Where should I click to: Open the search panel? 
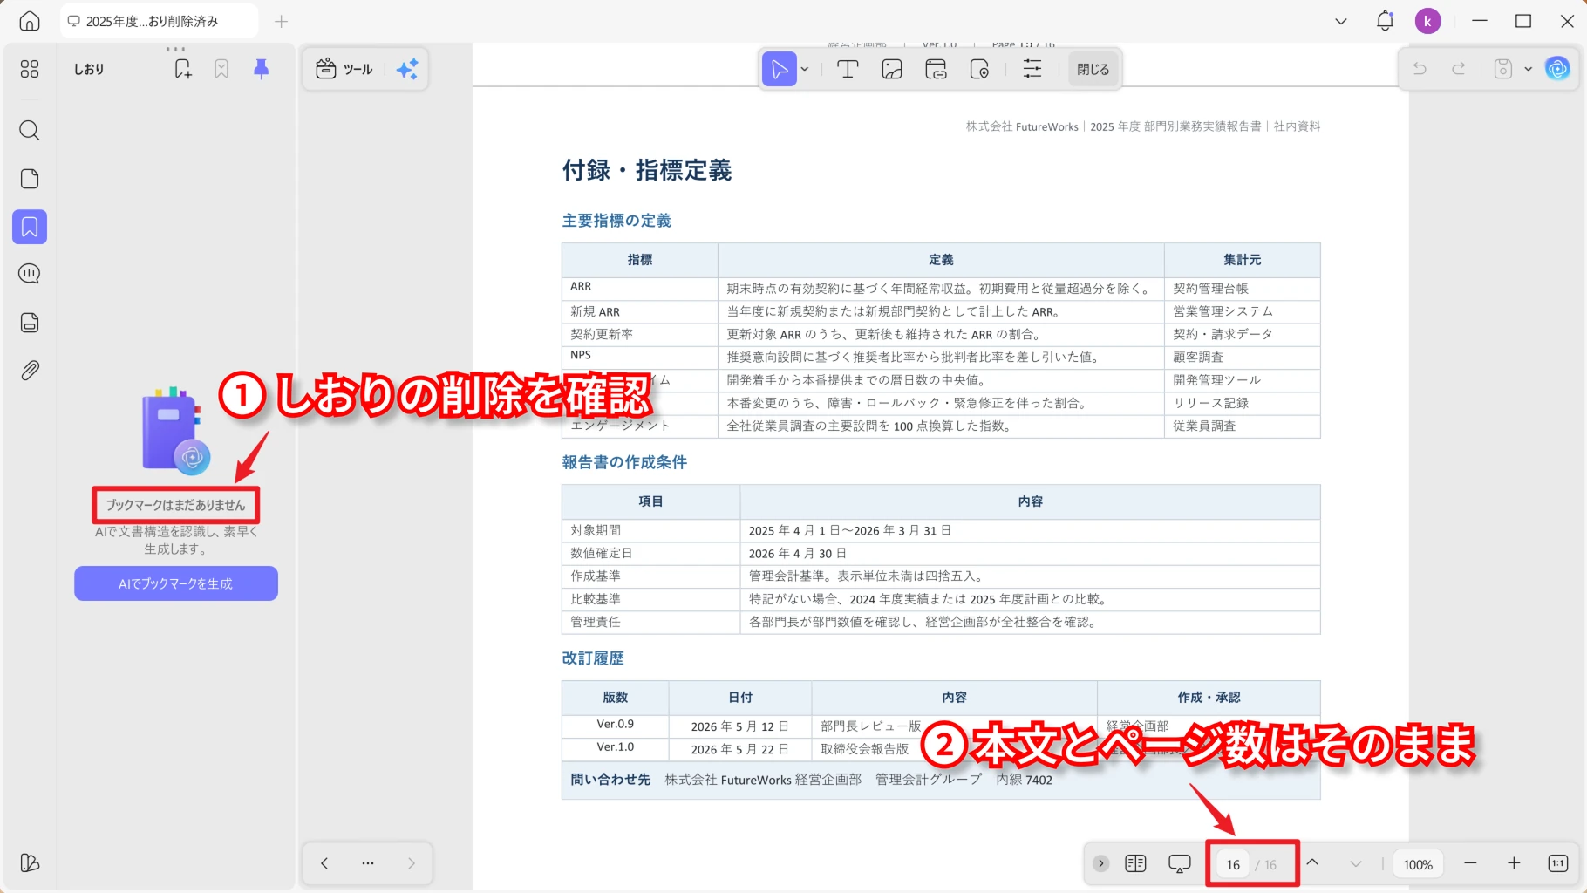pos(30,131)
